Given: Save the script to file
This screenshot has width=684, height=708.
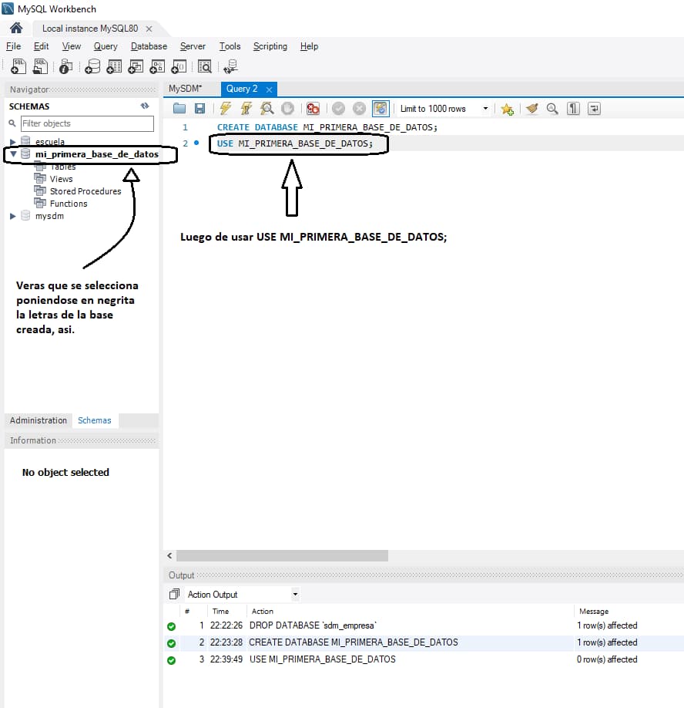Looking at the screenshot, I should pos(199,109).
